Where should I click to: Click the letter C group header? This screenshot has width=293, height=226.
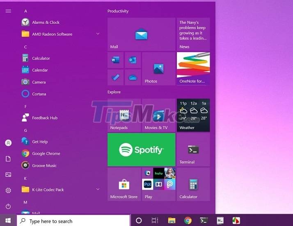coord(25,47)
